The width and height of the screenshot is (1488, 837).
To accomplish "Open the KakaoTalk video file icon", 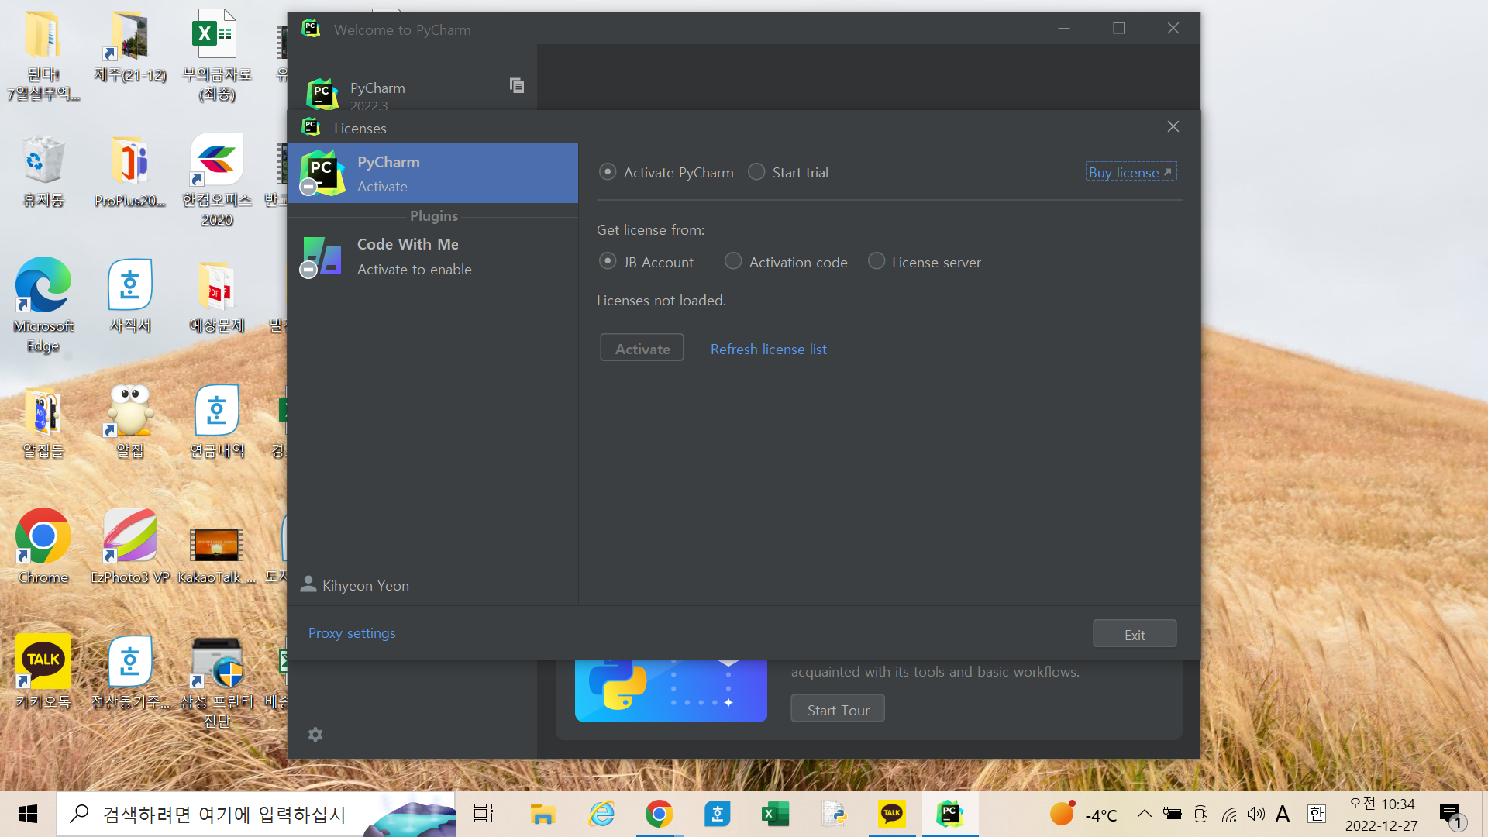I will (217, 556).
